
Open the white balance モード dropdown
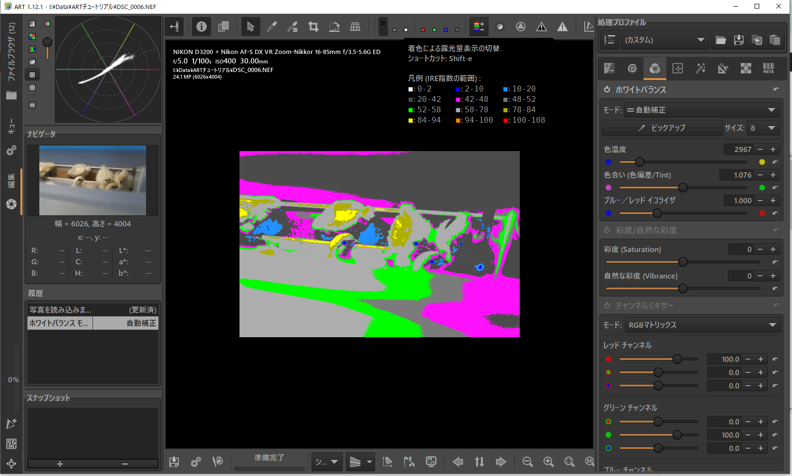coord(702,110)
